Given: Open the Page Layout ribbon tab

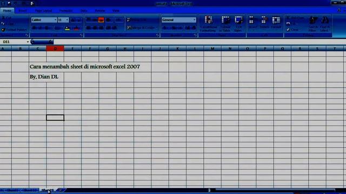Looking at the screenshot, I should tap(43, 11).
